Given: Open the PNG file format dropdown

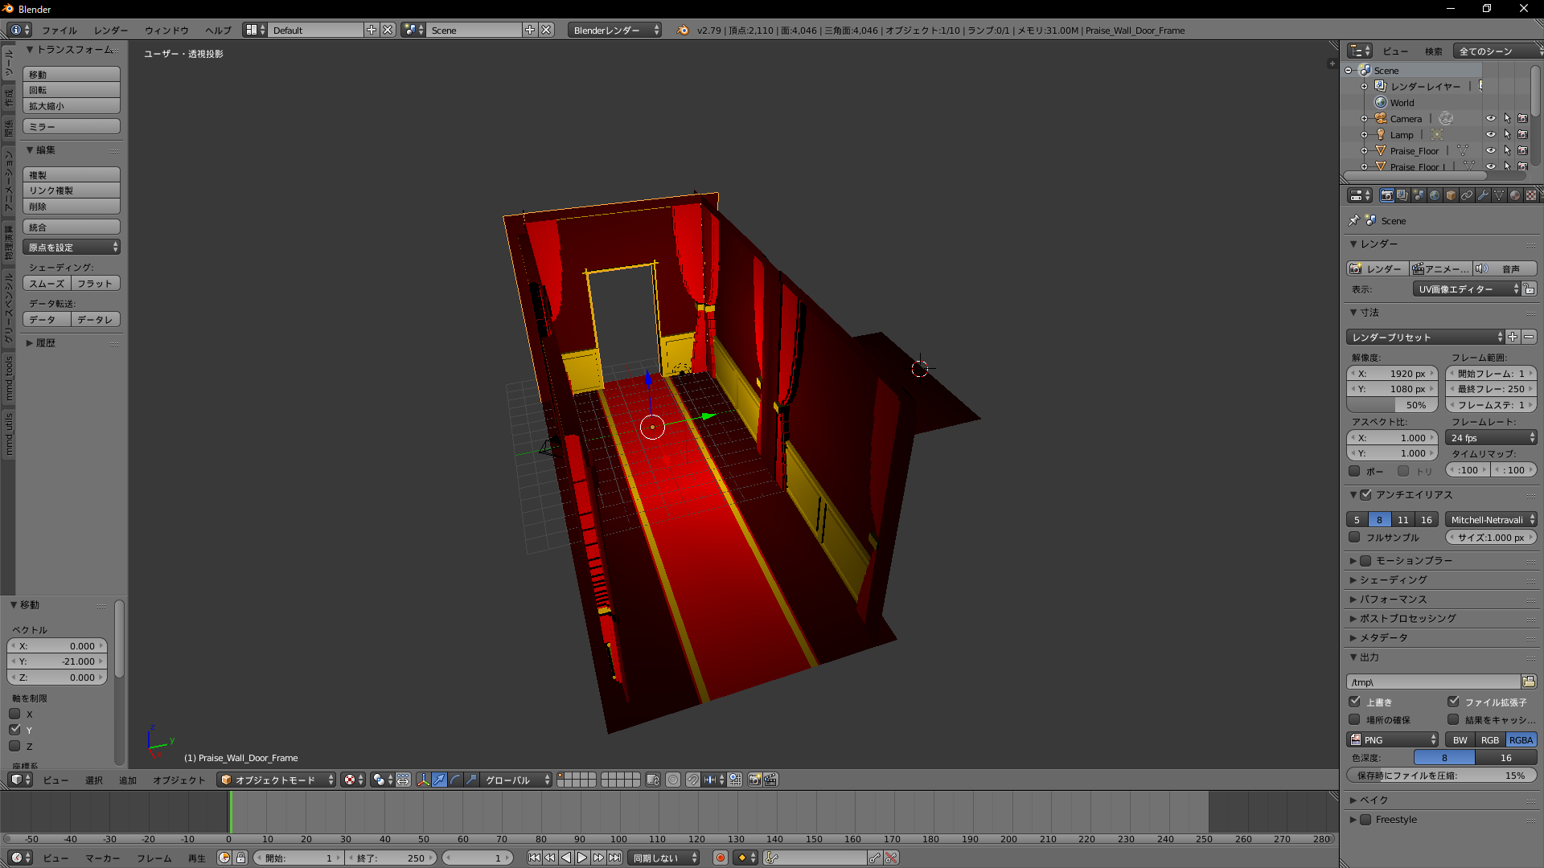Looking at the screenshot, I should tap(1393, 740).
